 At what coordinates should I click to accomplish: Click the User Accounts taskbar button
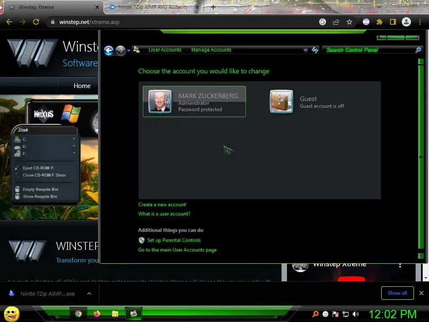[x=134, y=314]
